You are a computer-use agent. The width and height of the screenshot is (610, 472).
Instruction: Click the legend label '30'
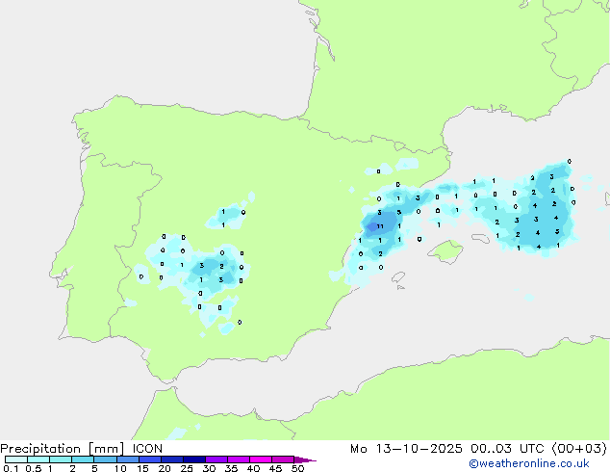(x=209, y=468)
